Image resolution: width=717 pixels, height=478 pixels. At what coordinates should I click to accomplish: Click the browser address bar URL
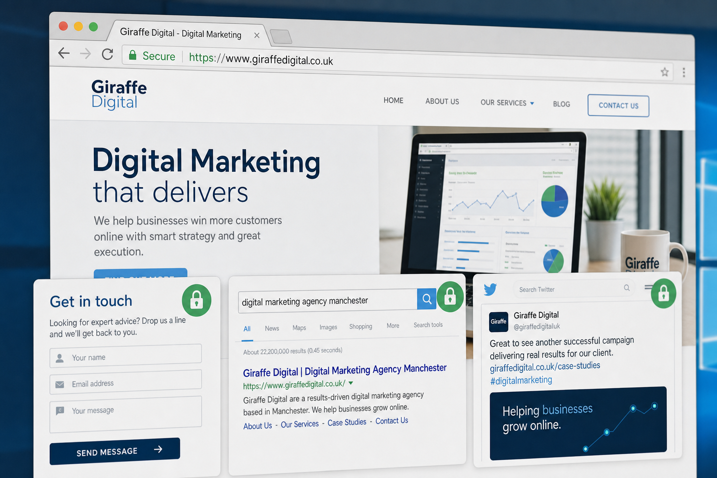261,59
